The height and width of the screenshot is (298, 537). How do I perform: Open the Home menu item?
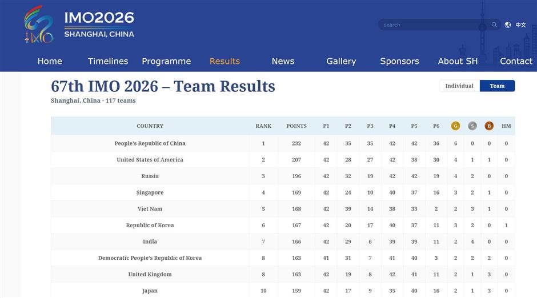click(x=50, y=61)
